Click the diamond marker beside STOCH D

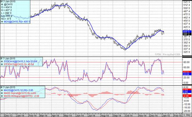tap(2, 64)
